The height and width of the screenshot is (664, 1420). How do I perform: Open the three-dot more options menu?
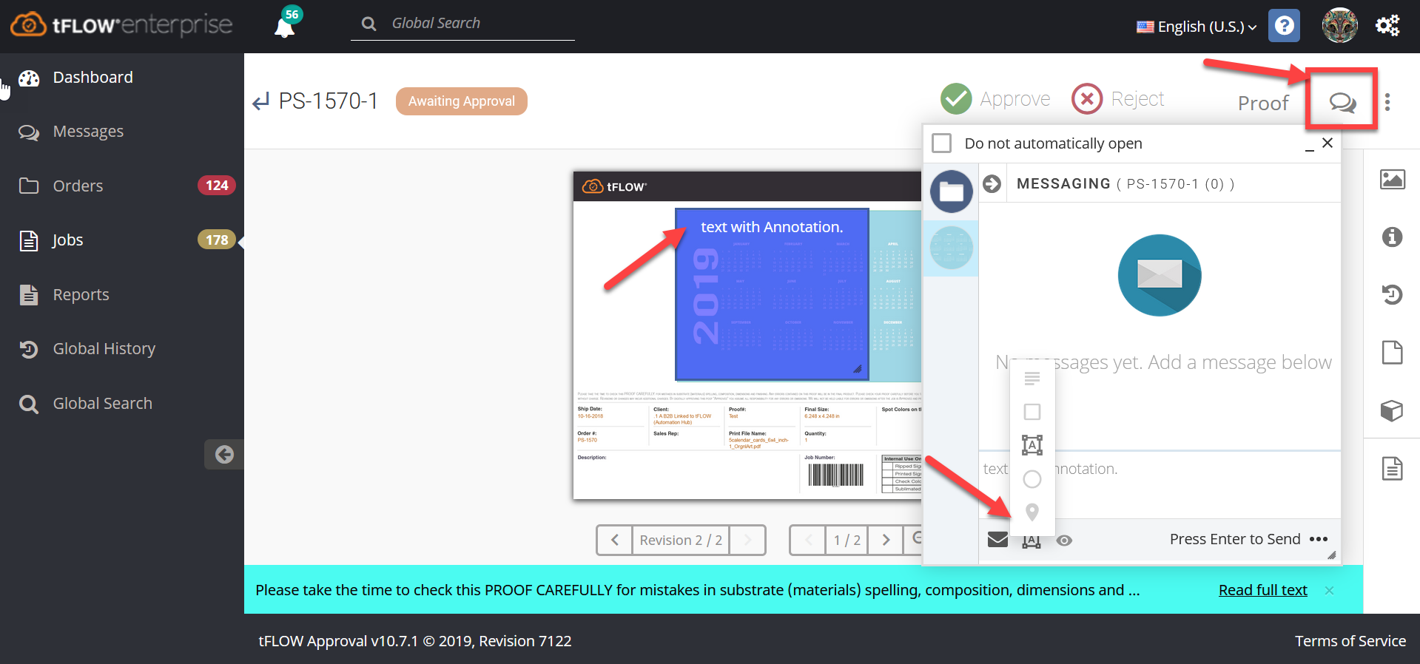[1387, 102]
